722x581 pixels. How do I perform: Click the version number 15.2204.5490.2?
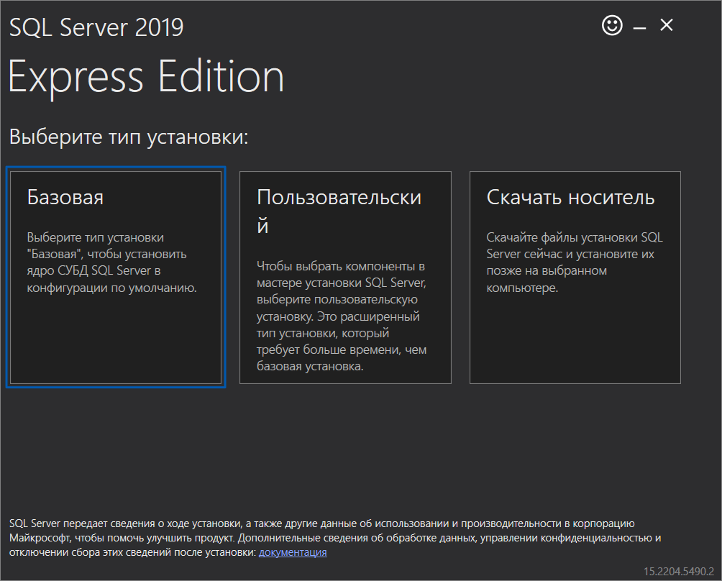[678, 572]
